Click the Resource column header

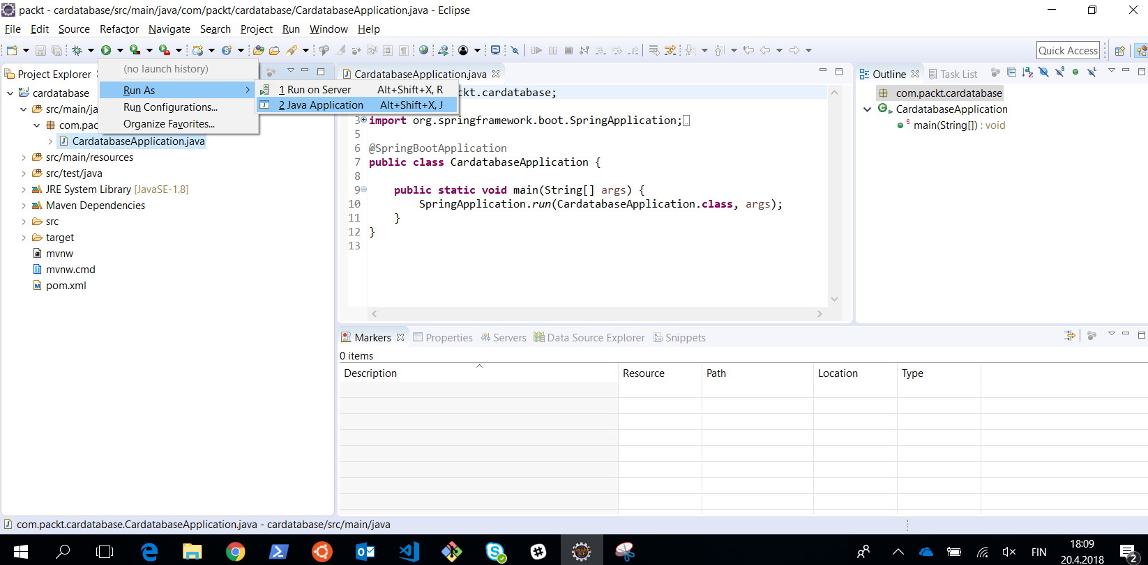tap(660, 373)
